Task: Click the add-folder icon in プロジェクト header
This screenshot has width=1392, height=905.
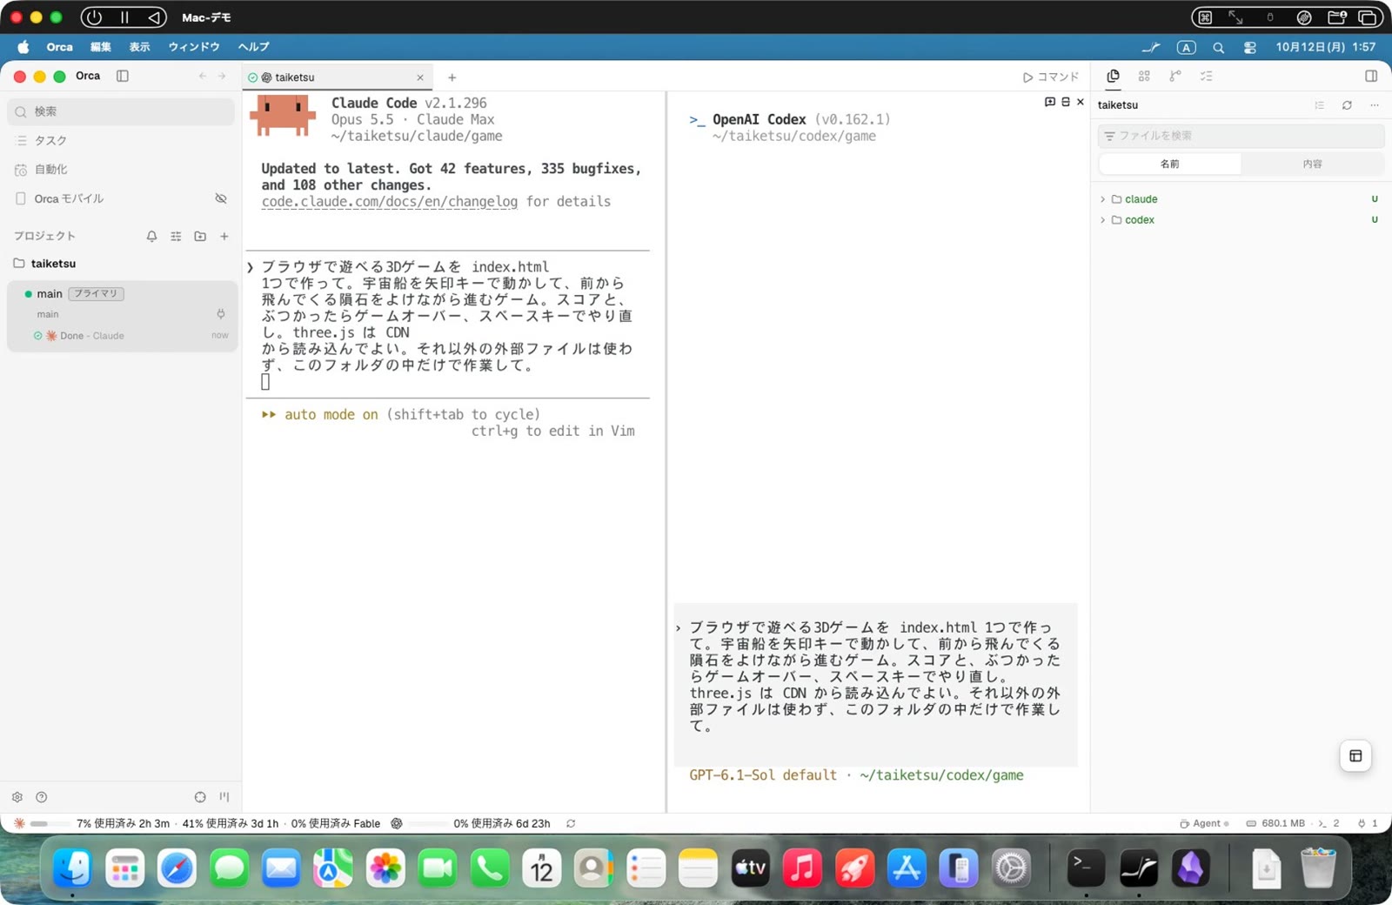Action: pyautogui.click(x=200, y=236)
